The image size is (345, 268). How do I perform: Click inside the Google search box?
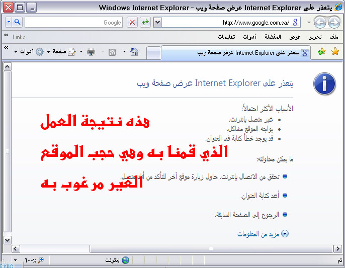click(x=73, y=23)
